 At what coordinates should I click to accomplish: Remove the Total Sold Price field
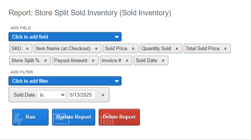pyautogui.click(x=225, y=49)
